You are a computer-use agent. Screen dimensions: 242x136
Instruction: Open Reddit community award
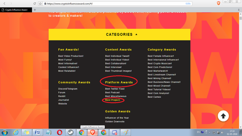62,96
